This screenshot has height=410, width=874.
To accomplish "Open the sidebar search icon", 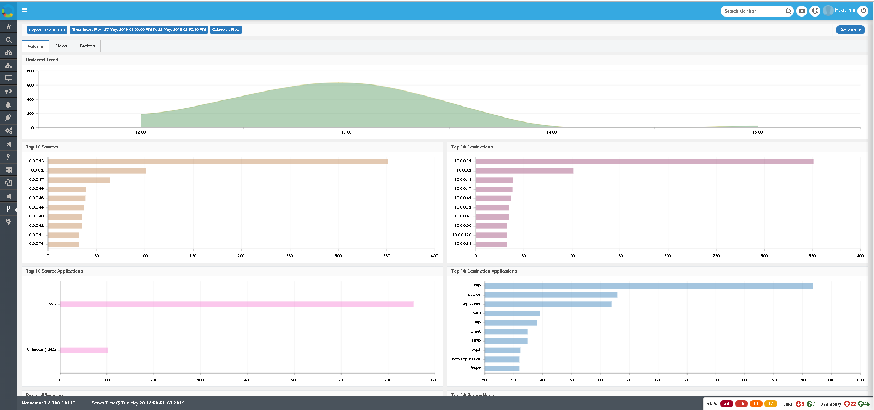I will (8, 40).
